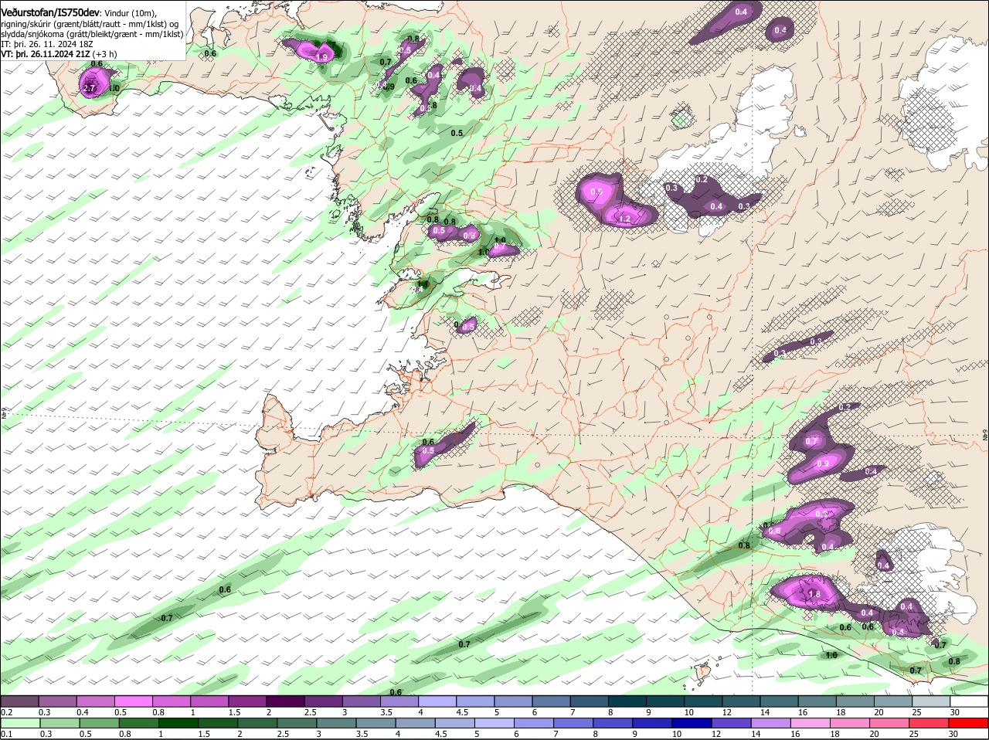989x740 pixels.
Task: Click the 1.2 snowfall value label
Action: point(625,219)
